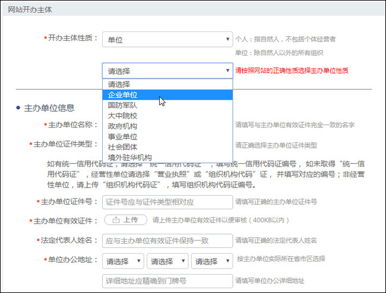386x293 pixels.
Task: Choose 大中院校 from the dropdown list
Action: pyautogui.click(x=167, y=116)
